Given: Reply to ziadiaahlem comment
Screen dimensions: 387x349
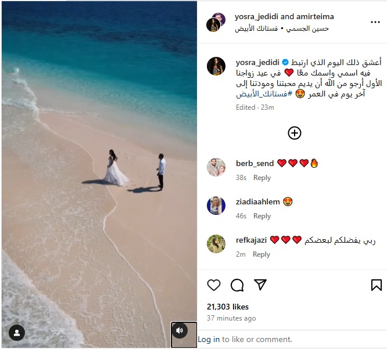Looking at the screenshot, I should tap(262, 216).
